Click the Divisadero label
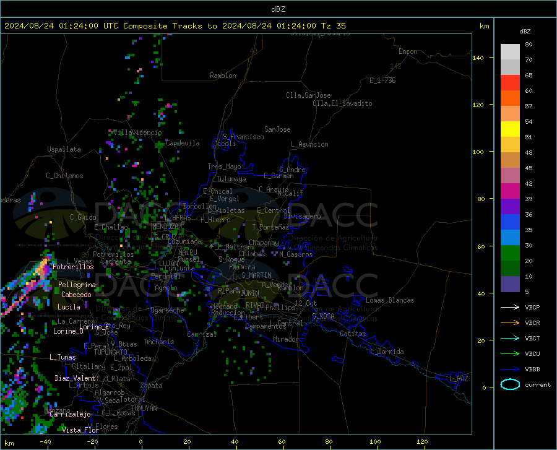Image resolution: width=557 pixels, height=450 pixels. (x=302, y=216)
